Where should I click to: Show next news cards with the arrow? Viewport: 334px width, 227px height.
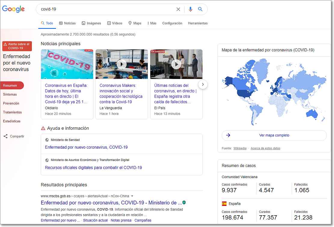[x=203, y=84]
